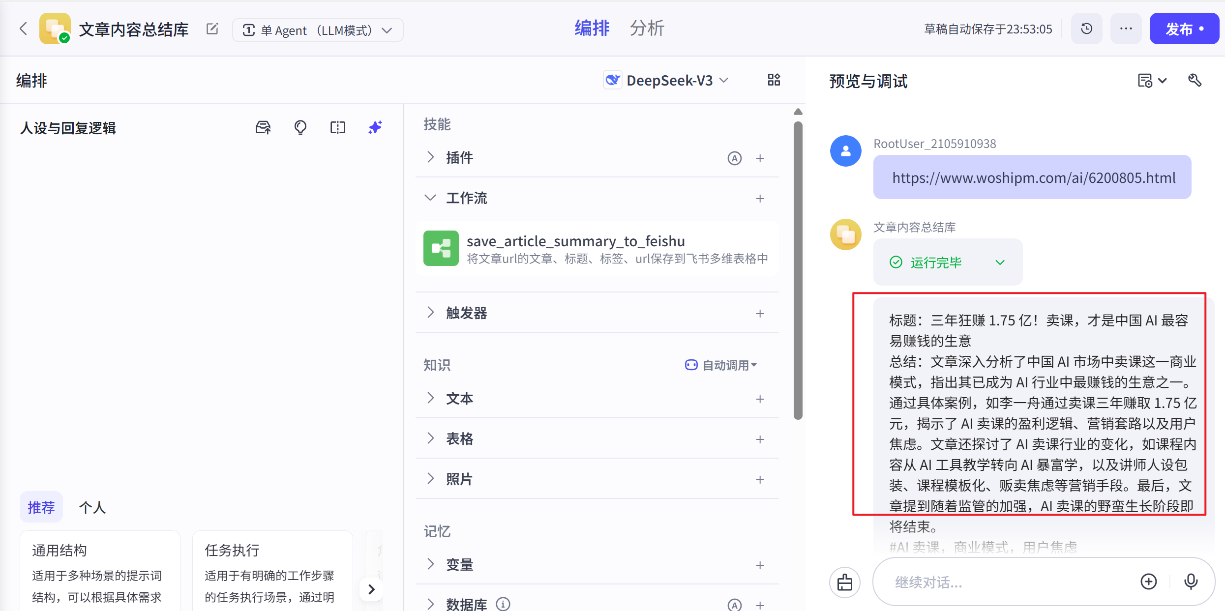
Task: Expand the 运行完毕 run status
Action: pyautogui.click(x=1000, y=262)
